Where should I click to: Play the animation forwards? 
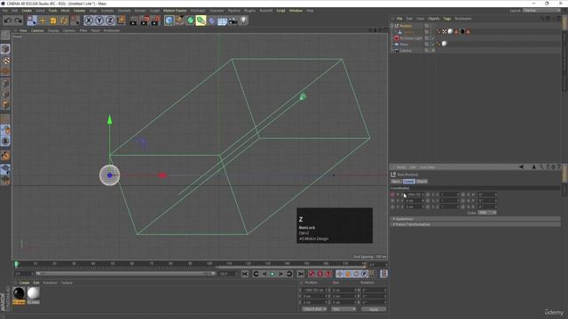tap(272, 274)
